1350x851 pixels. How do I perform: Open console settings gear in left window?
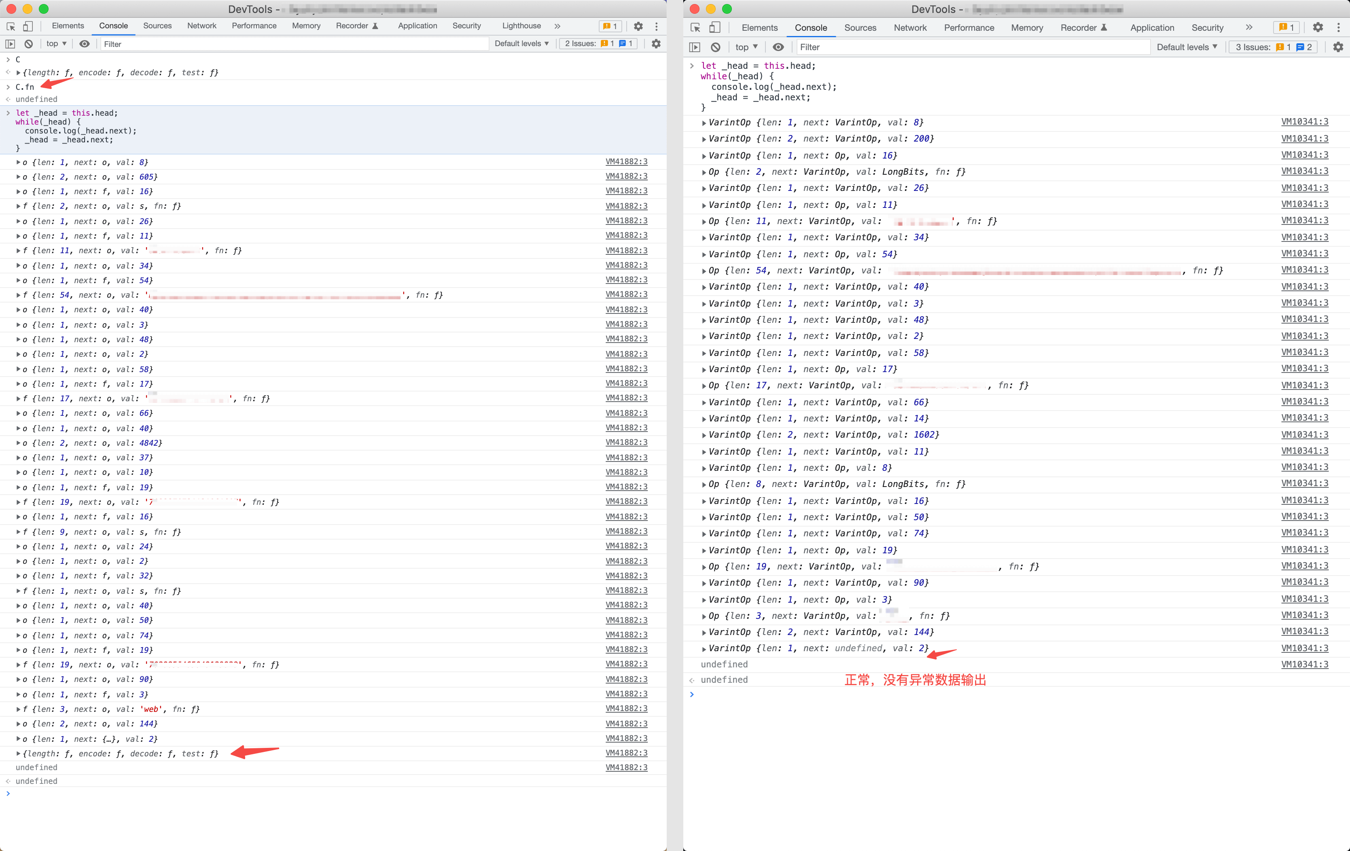[x=656, y=44]
